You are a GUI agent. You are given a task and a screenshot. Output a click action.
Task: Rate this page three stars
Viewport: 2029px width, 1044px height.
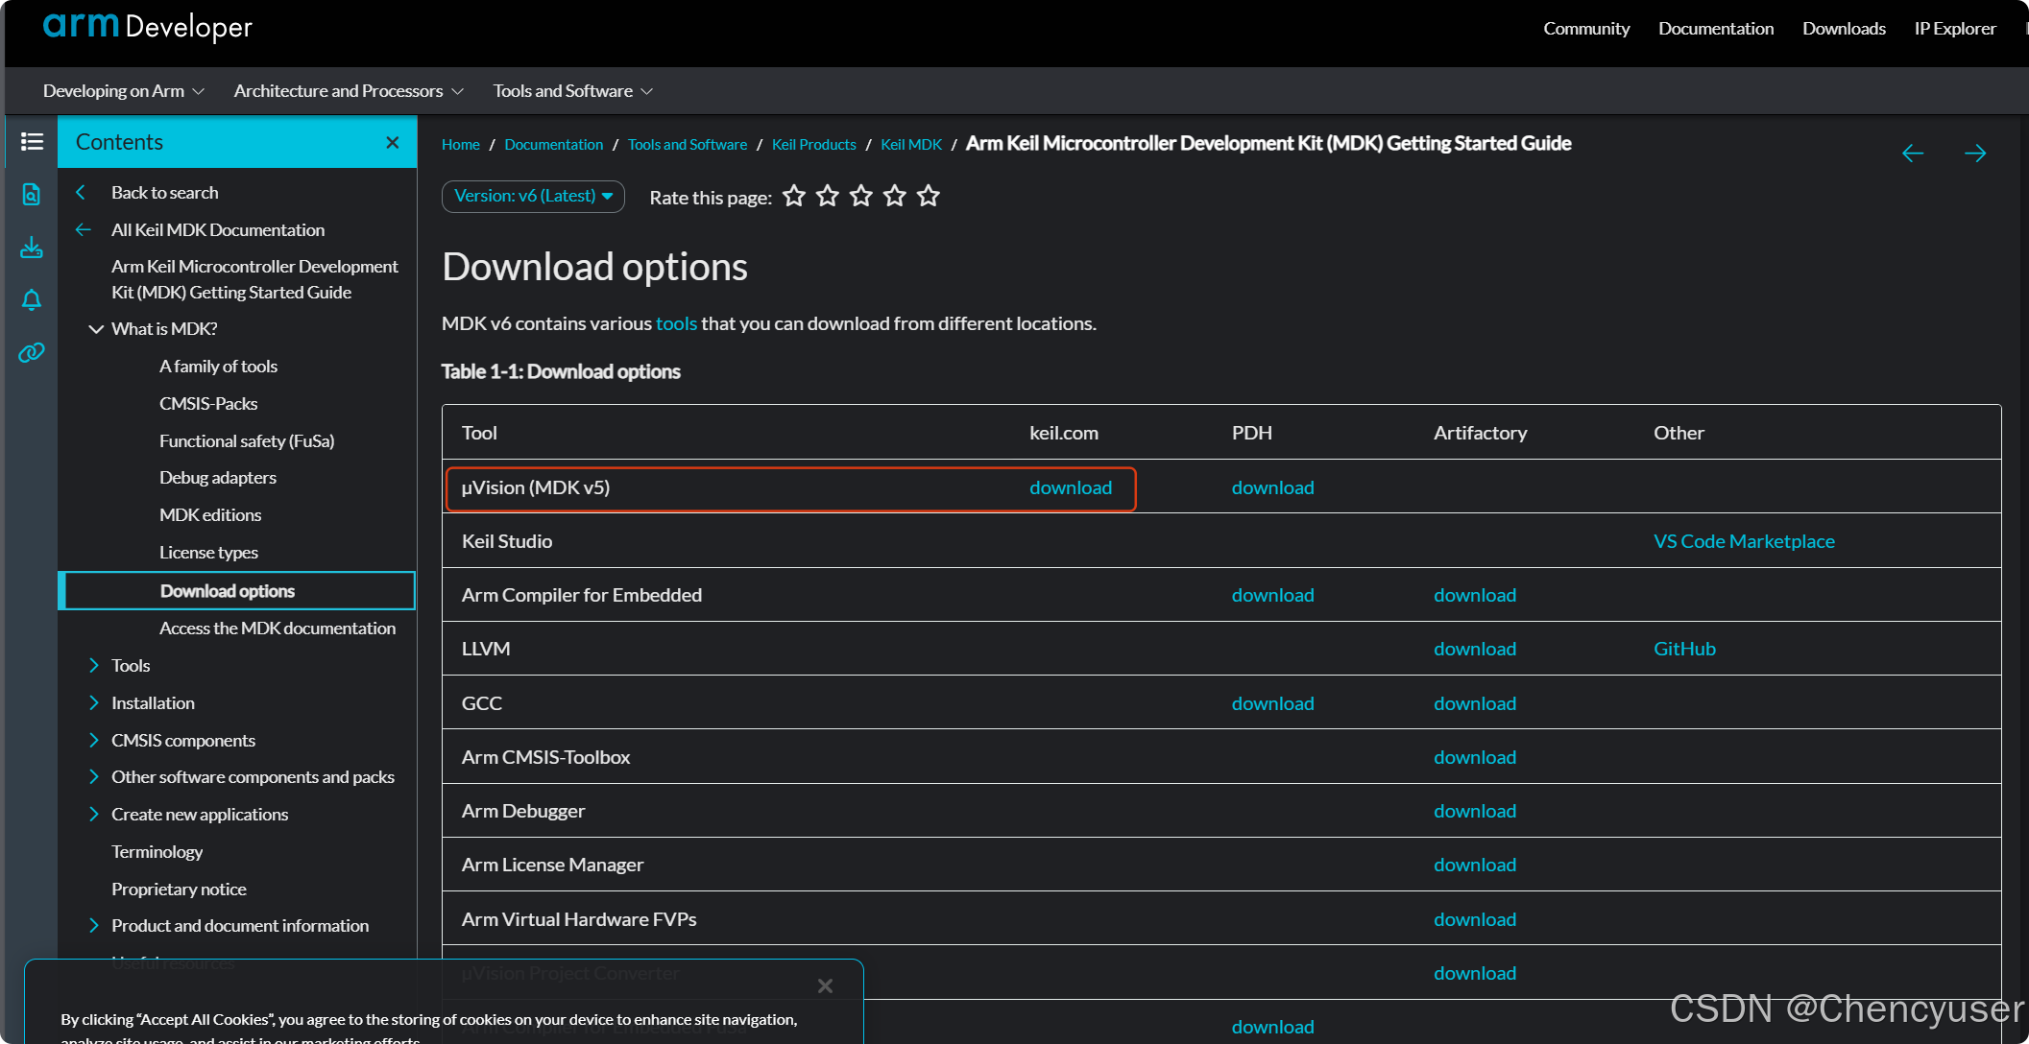860,197
